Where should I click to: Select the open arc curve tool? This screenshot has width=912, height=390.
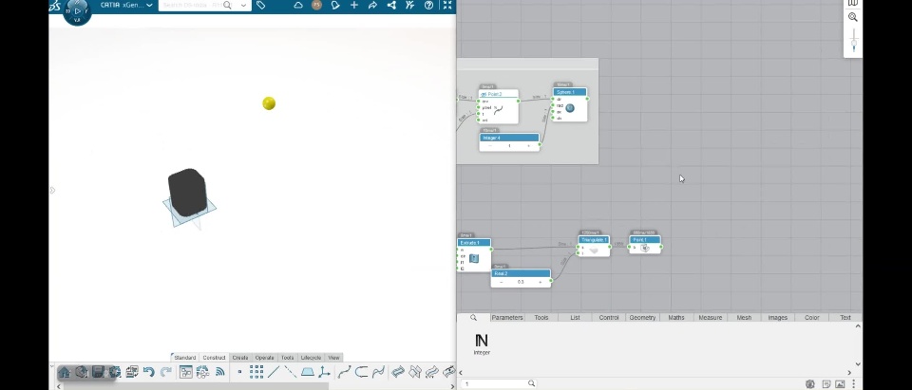361,372
